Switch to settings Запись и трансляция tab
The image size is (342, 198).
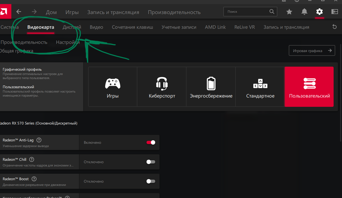point(286,27)
